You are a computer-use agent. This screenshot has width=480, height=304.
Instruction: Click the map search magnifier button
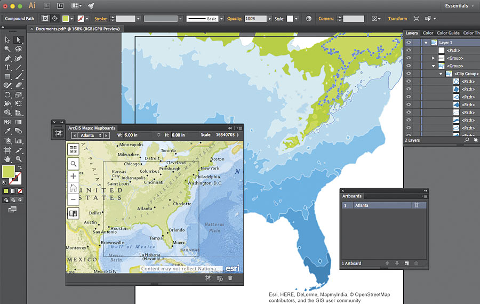point(74,164)
